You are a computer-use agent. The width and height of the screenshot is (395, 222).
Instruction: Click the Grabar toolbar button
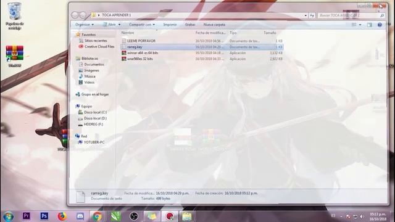(190, 25)
